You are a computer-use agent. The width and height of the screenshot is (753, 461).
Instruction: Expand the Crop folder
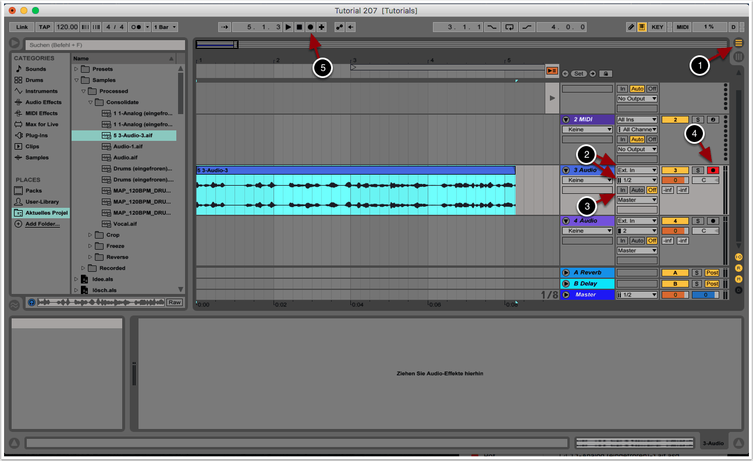pyautogui.click(x=90, y=235)
